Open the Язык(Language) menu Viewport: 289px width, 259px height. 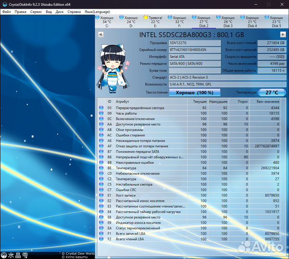click(x=98, y=11)
